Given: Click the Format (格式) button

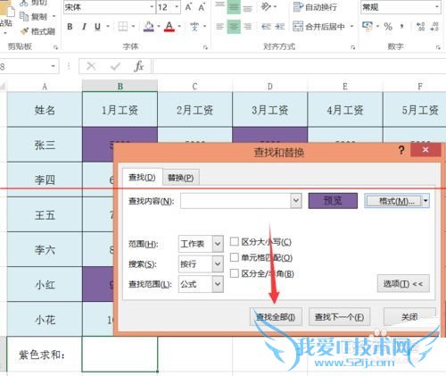Looking at the screenshot, I should (393, 201).
